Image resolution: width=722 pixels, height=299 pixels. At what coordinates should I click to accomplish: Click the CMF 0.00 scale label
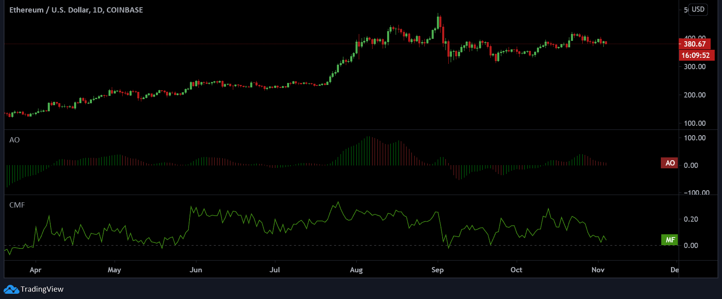click(691, 246)
